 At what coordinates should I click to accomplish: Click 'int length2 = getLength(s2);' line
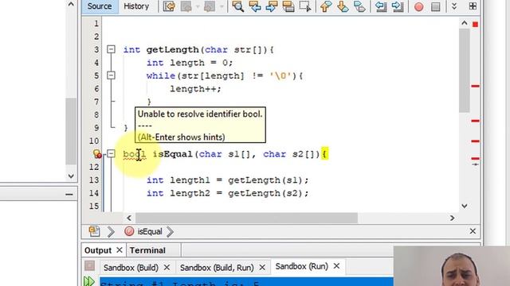pyautogui.click(x=227, y=193)
